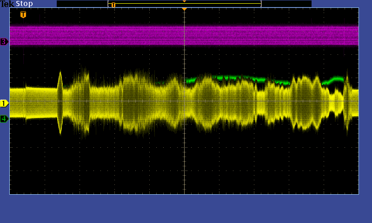Select the green channel 4 ground marker
The height and width of the screenshot is (223, 372).
tap(4, 119)
